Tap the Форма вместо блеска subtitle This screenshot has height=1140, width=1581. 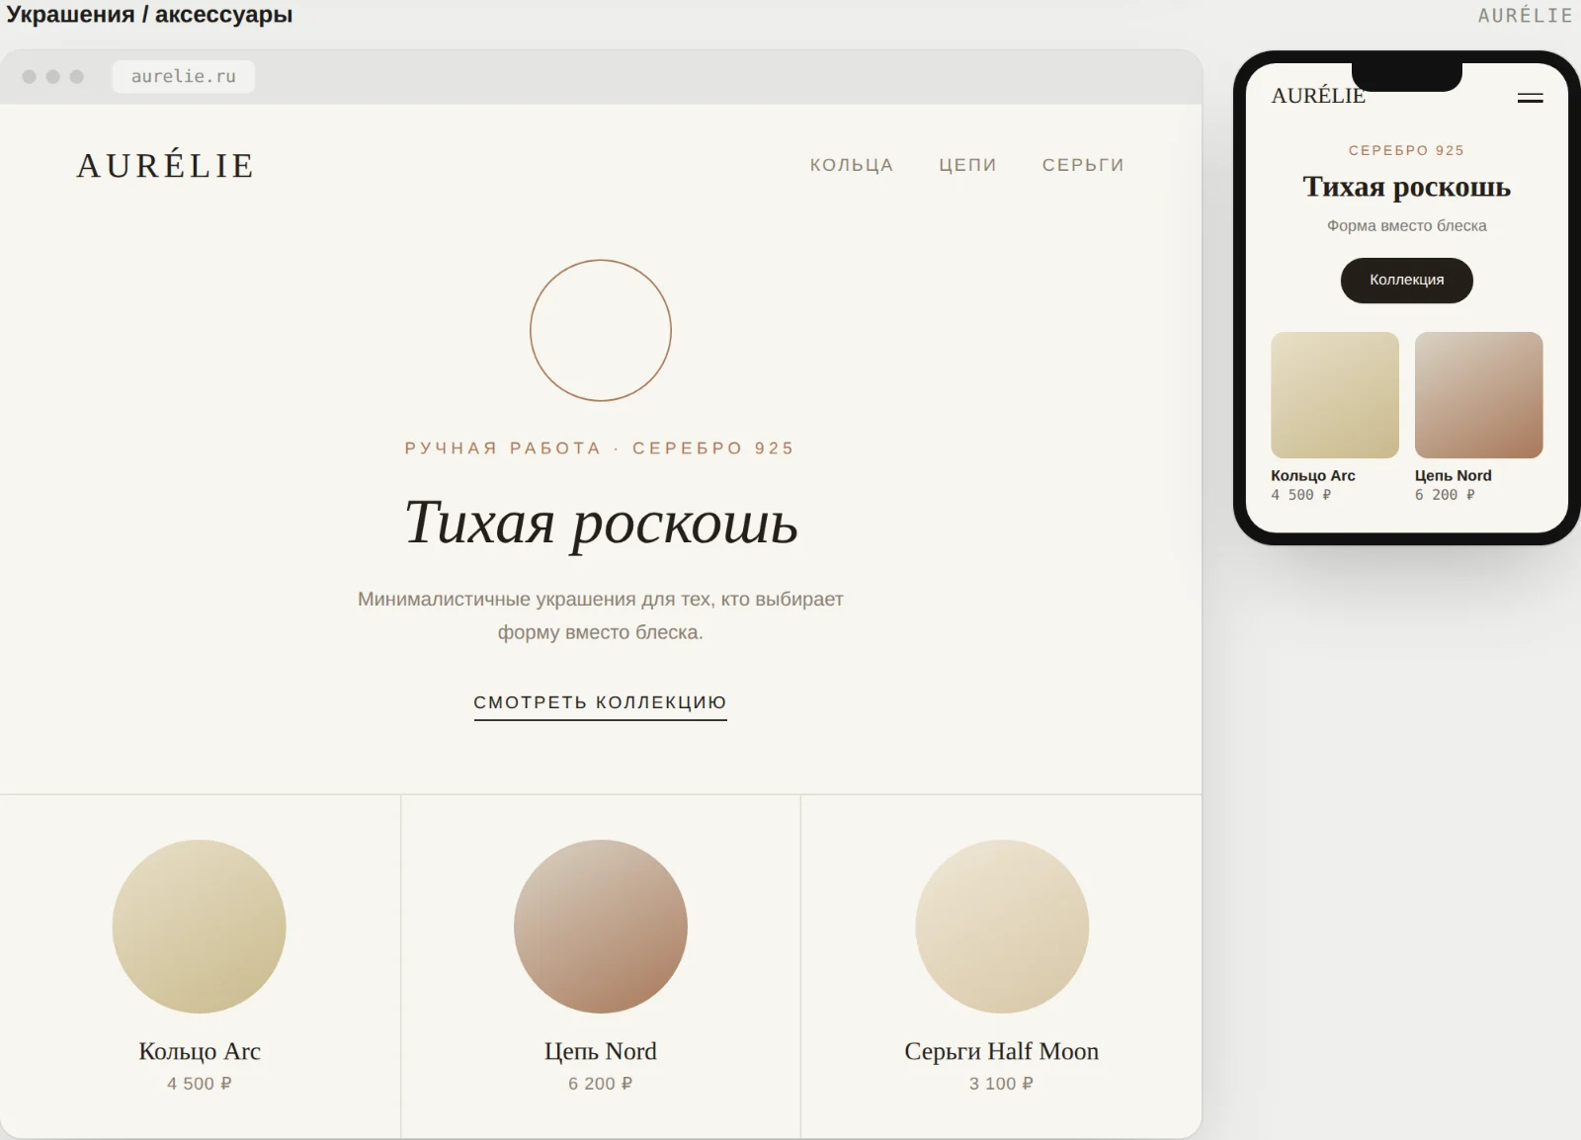click(1406, 225)
